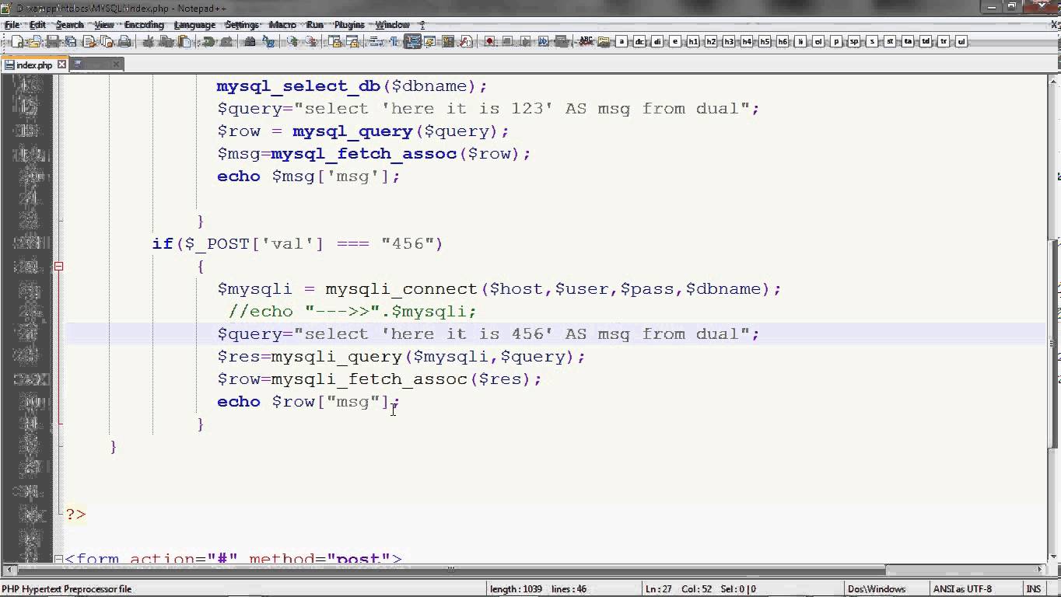Run macro multiple times icon

[543, 41]
